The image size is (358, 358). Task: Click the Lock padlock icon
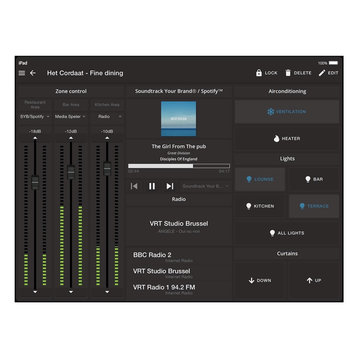pyautogui.click(x=259, y=73)
